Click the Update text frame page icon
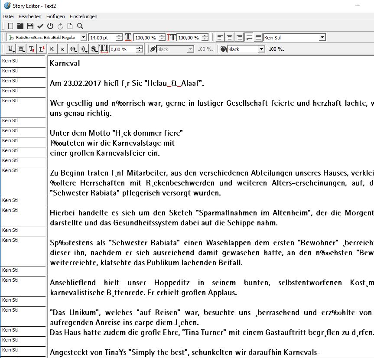 [70, 26]
